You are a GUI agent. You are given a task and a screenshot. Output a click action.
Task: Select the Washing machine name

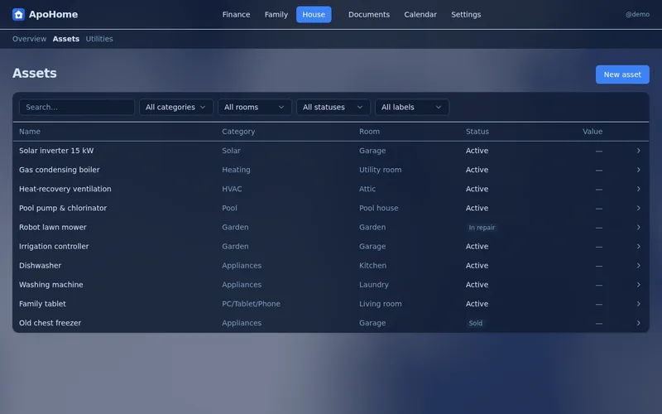tap(51, 285)
